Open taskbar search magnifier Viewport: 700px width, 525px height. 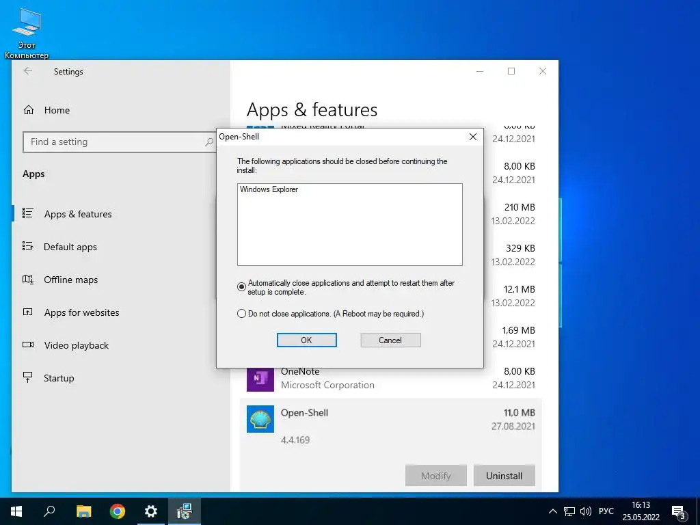click(49, 511)
